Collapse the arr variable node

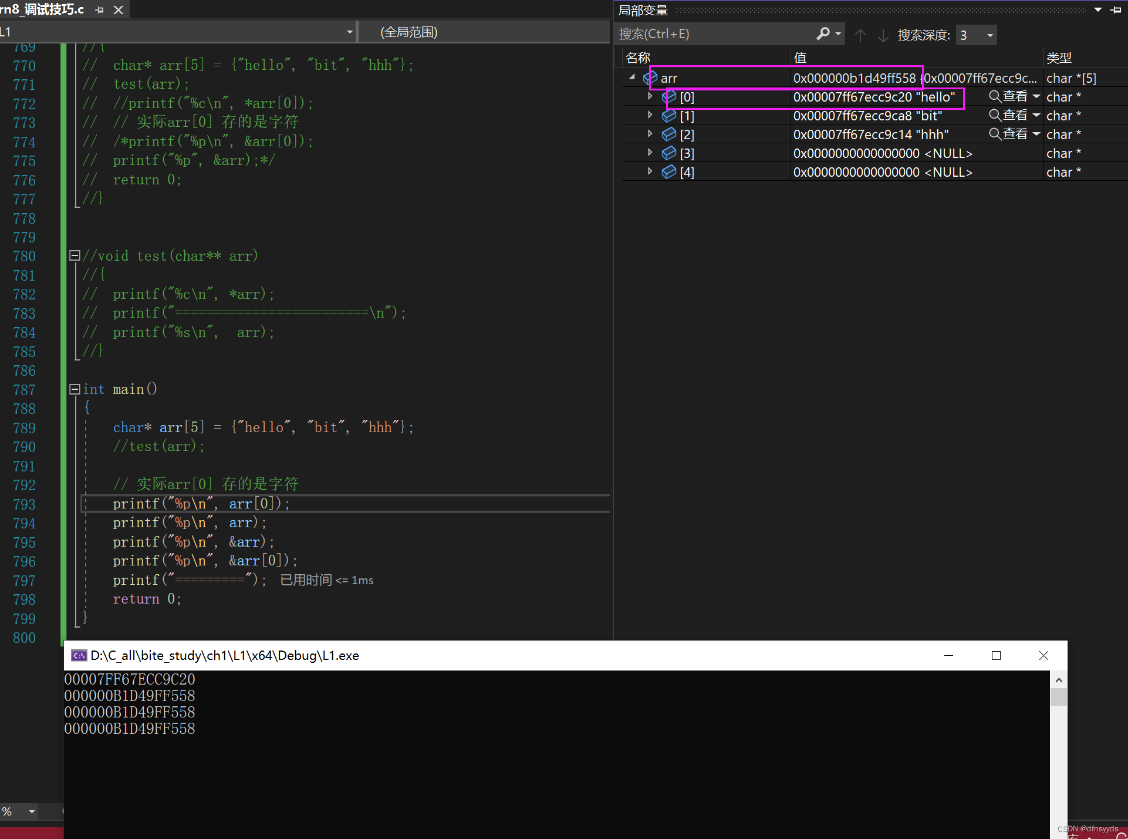point(632,77)
